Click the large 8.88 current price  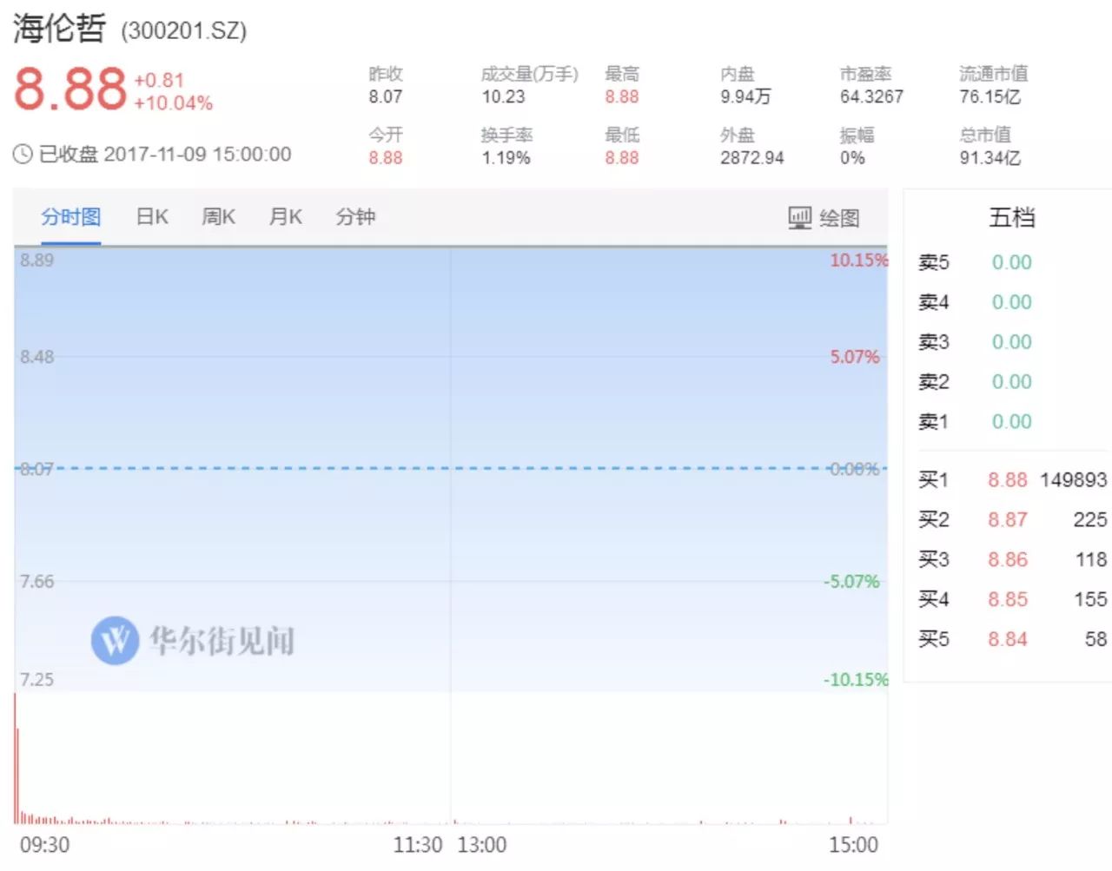(70, 89)
